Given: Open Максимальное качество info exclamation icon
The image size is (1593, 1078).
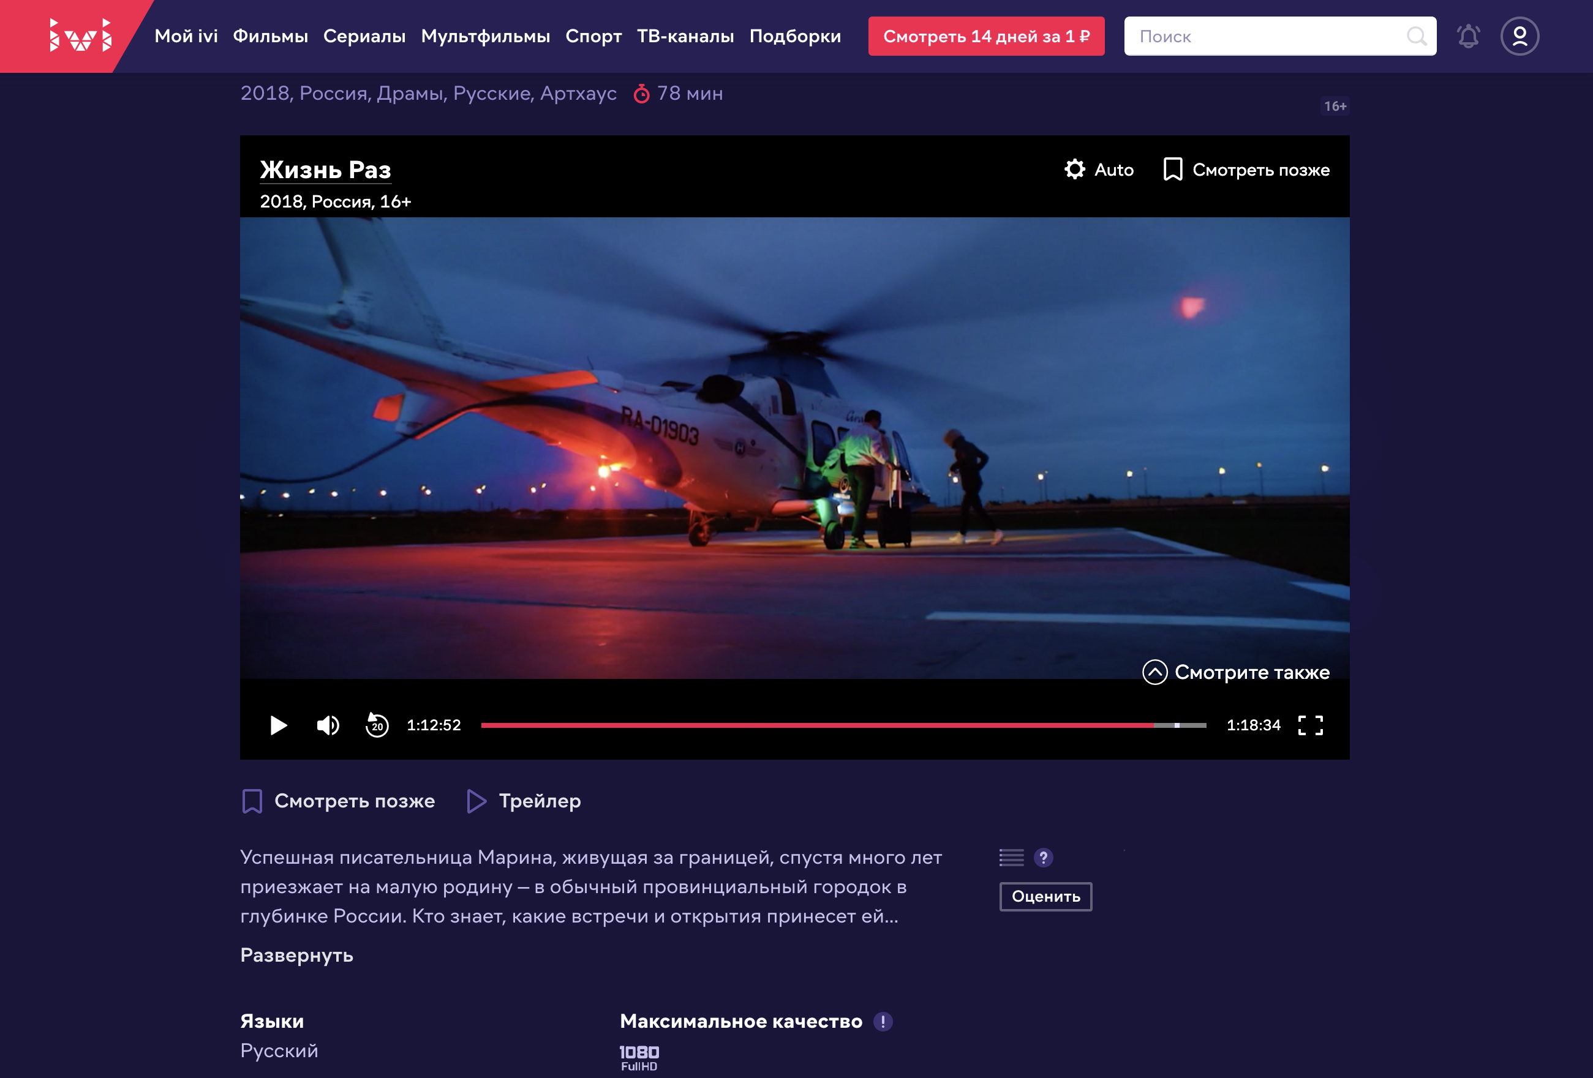Looking at the screenshot, I should (x=883, y=1022).
